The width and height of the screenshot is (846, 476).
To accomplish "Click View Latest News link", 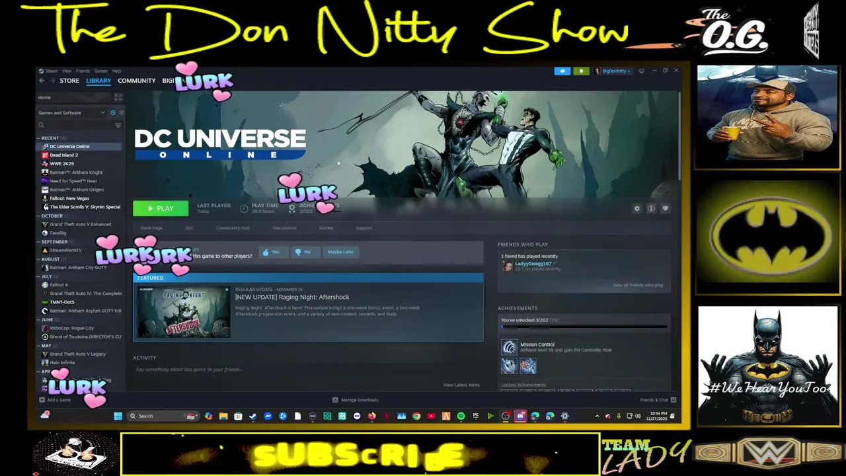I will click(461, 385).
